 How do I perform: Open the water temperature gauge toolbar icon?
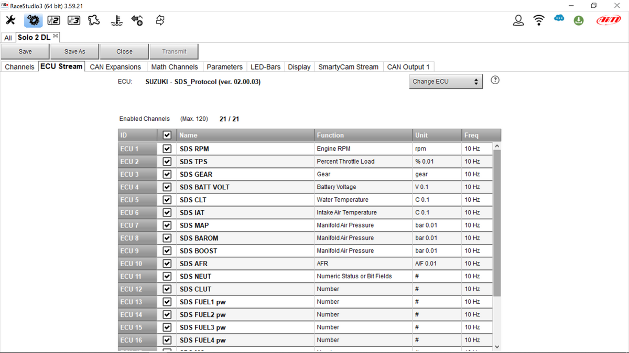click(x=116, y=20)
